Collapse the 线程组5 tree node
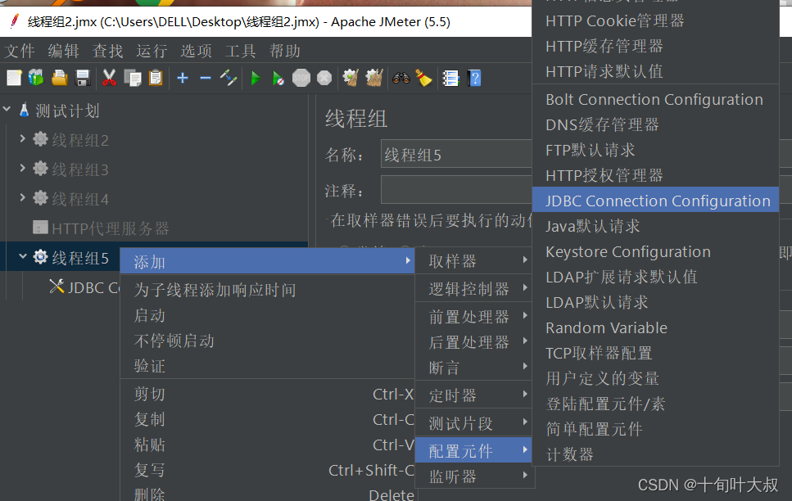Viewport: 792px width, 501px height. point(23,256)
